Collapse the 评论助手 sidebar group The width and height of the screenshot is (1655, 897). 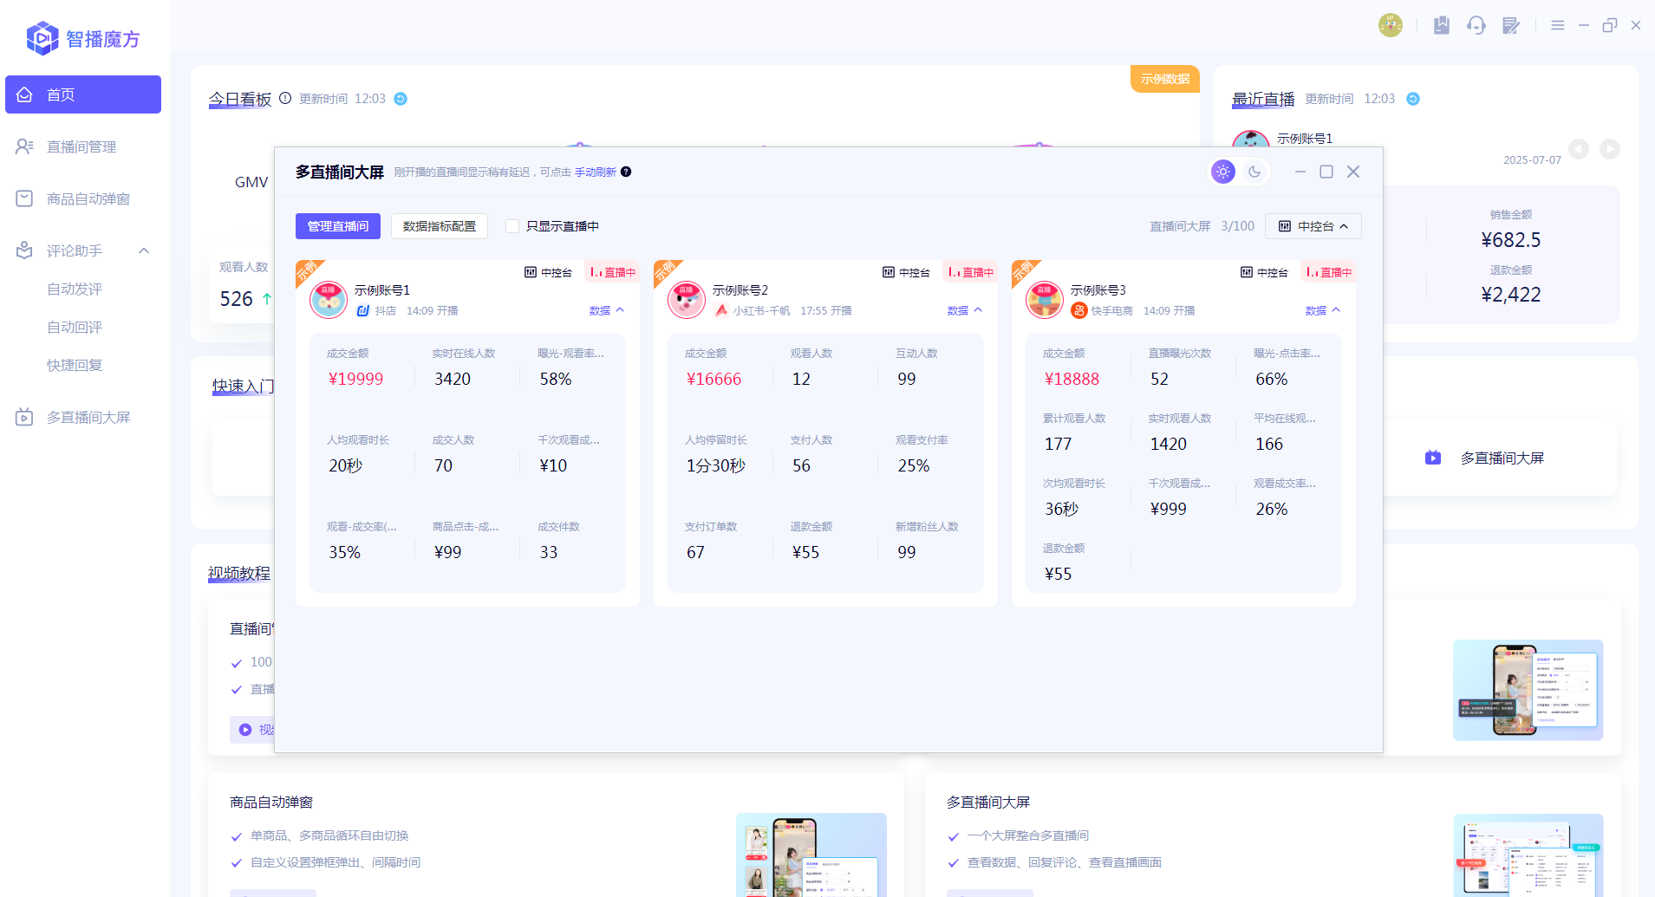(x=144, y=250)
